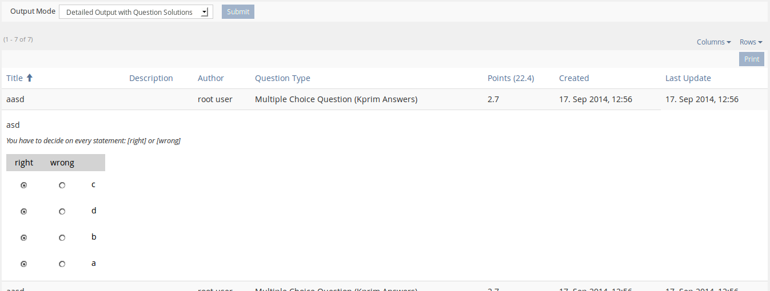
Task: Select 'wrong' radio for statement a
Action: [62, 264]
